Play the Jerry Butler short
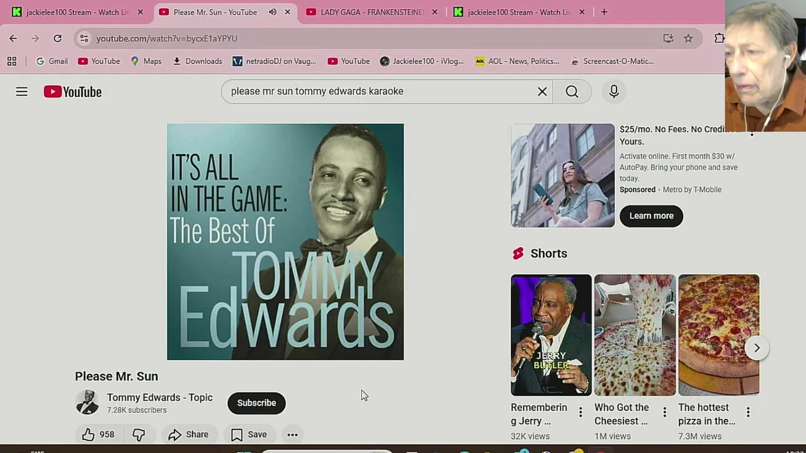Image resolution: width=806 pixels, height=453 pixels. (x=551, y=335)
